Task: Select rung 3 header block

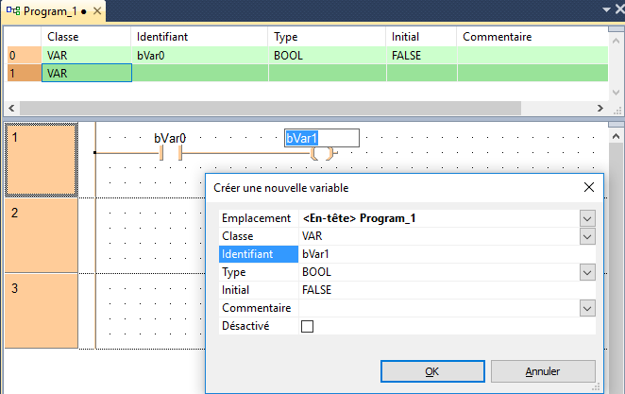Action: (x=40, y=310)
